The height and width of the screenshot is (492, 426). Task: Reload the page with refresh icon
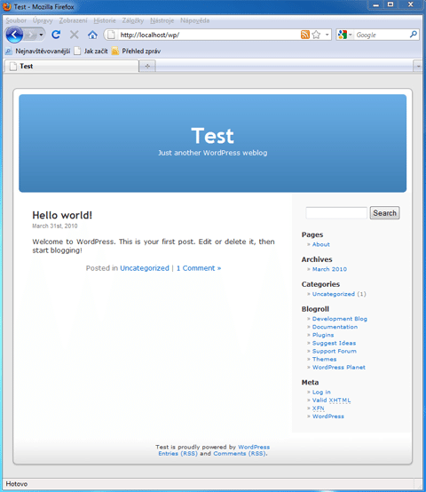(56, 35)
